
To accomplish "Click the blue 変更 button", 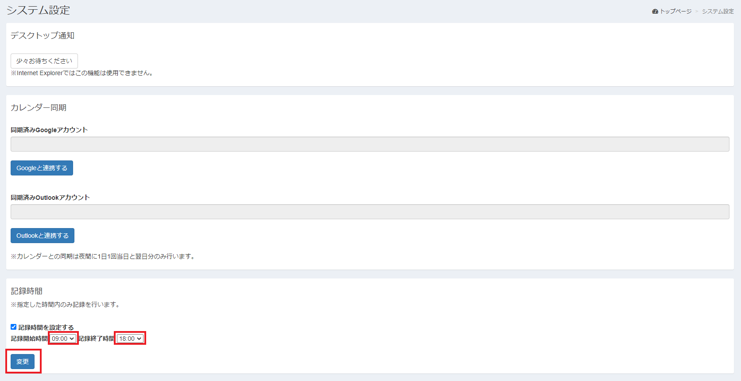I will pos(23,362).
